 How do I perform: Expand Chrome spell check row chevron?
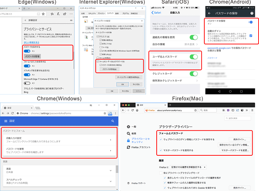[111, 181]
